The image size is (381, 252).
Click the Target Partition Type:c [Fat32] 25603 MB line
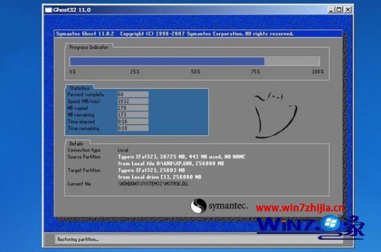(152, 171)
